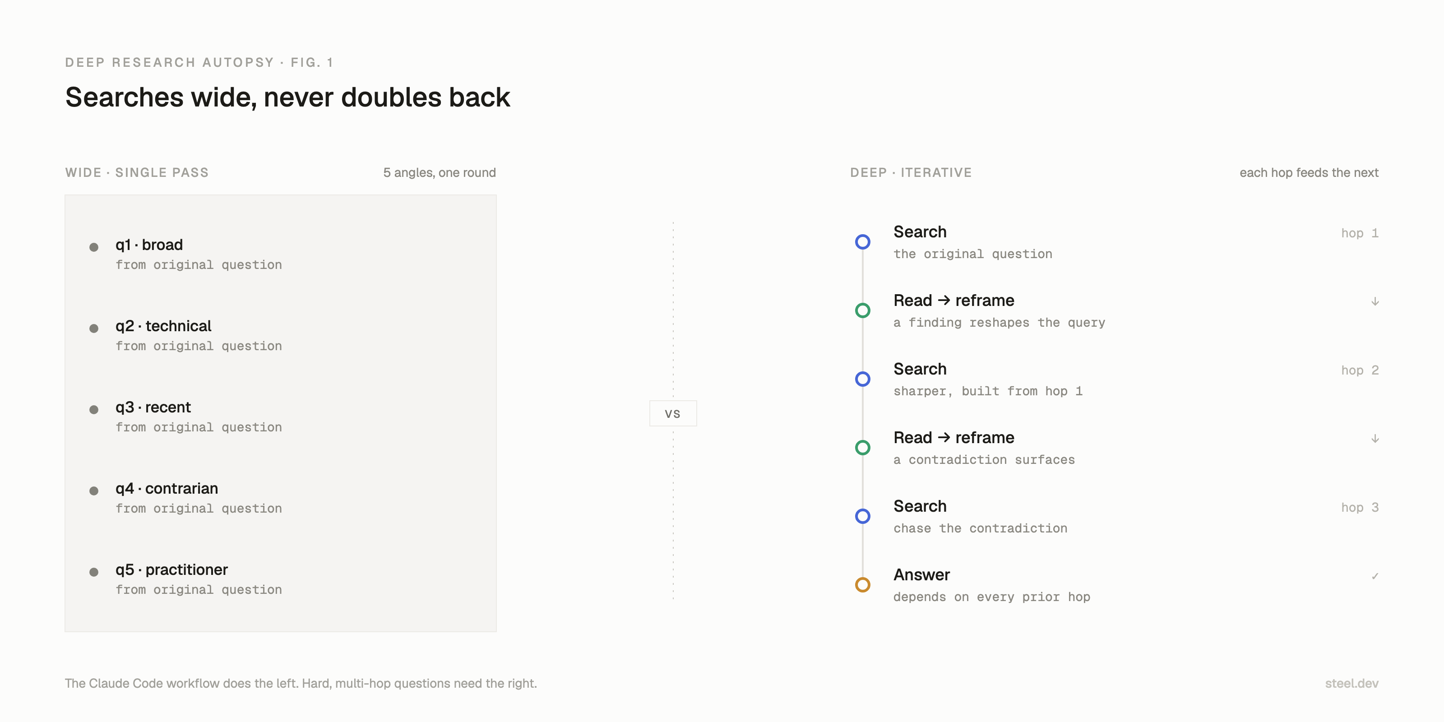The image size is (1444, 722).
Task: Click the blue circle beside hop 3 Search
Action: (863, 516)
